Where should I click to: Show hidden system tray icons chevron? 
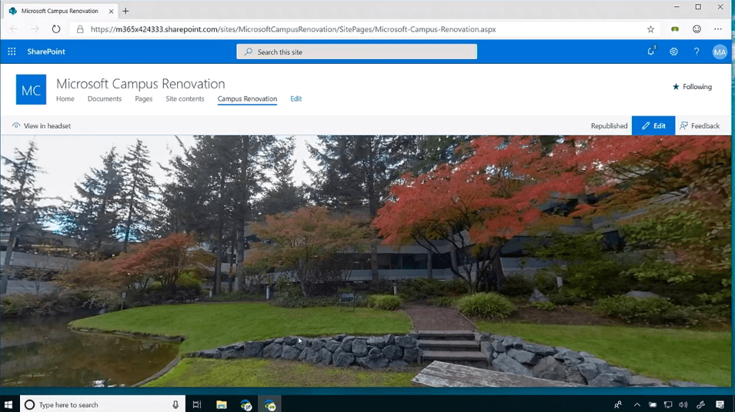636,404
